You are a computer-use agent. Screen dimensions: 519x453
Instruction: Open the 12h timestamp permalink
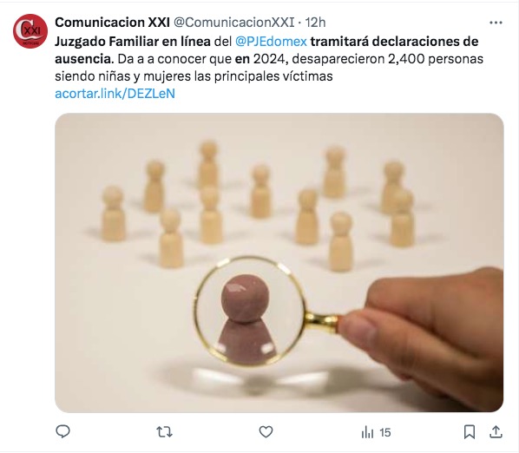tap(315, 23)
